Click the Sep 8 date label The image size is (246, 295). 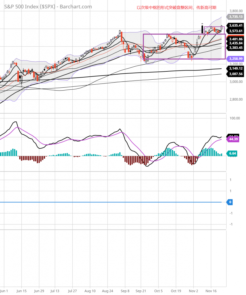(x=125, y=291)
